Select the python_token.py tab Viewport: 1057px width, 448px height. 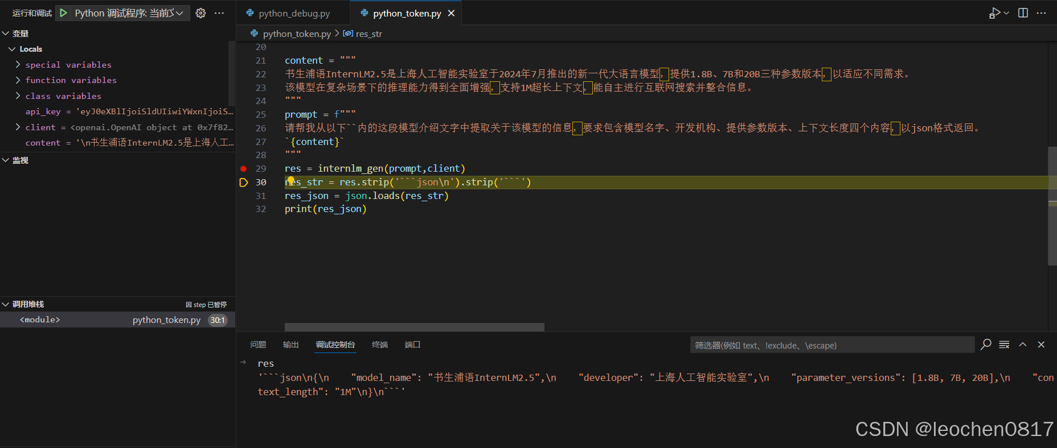(x=406, y=13)
